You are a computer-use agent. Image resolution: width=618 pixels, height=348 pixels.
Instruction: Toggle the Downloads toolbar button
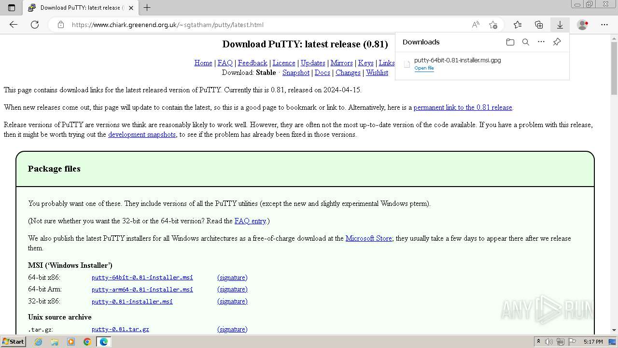click(560, 25)
